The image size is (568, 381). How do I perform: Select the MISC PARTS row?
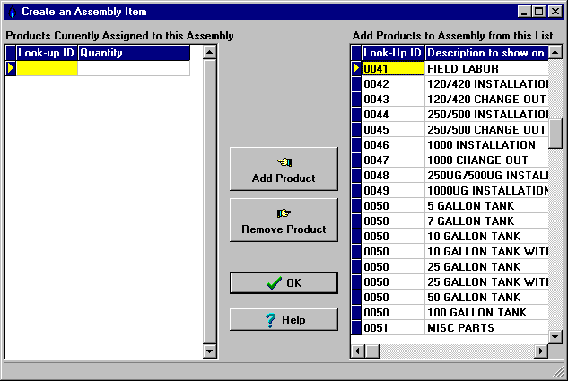485,328
